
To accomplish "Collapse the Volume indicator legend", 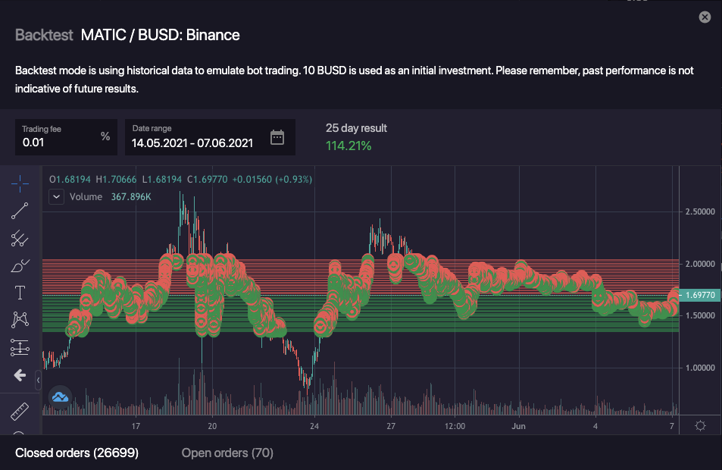I will [x=56, y=197].
